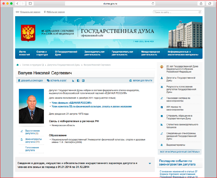This screenshot has height=178, width=217.
Task: Expand the Сведения о доходах section arrow
Action: tap(150, 163)
